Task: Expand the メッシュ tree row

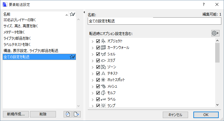Action: [x=92, y=87]
